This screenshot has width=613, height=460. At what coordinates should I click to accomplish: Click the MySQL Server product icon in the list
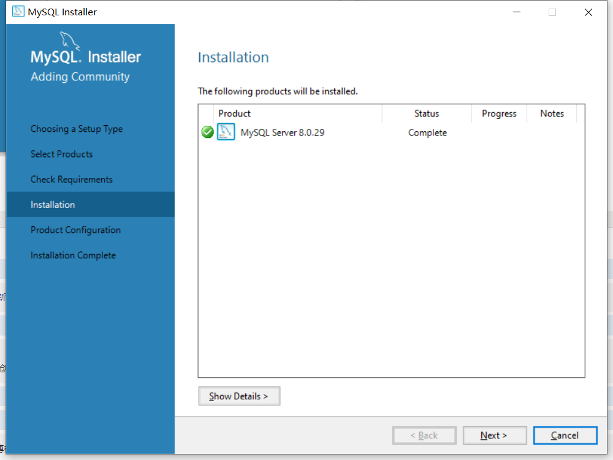pyautogui.click(x=226, y=132)
